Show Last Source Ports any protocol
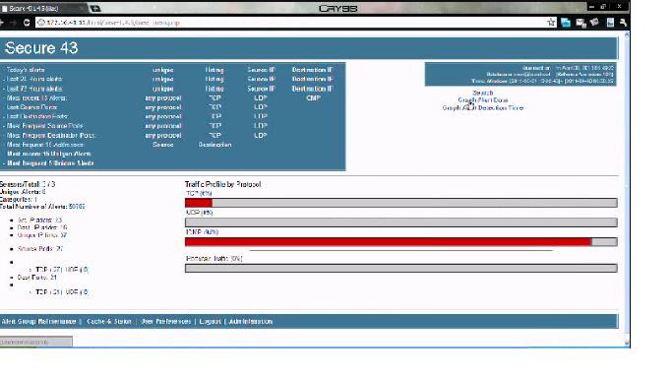The width and height of the screenshot is (672, 378). point(163,107)
